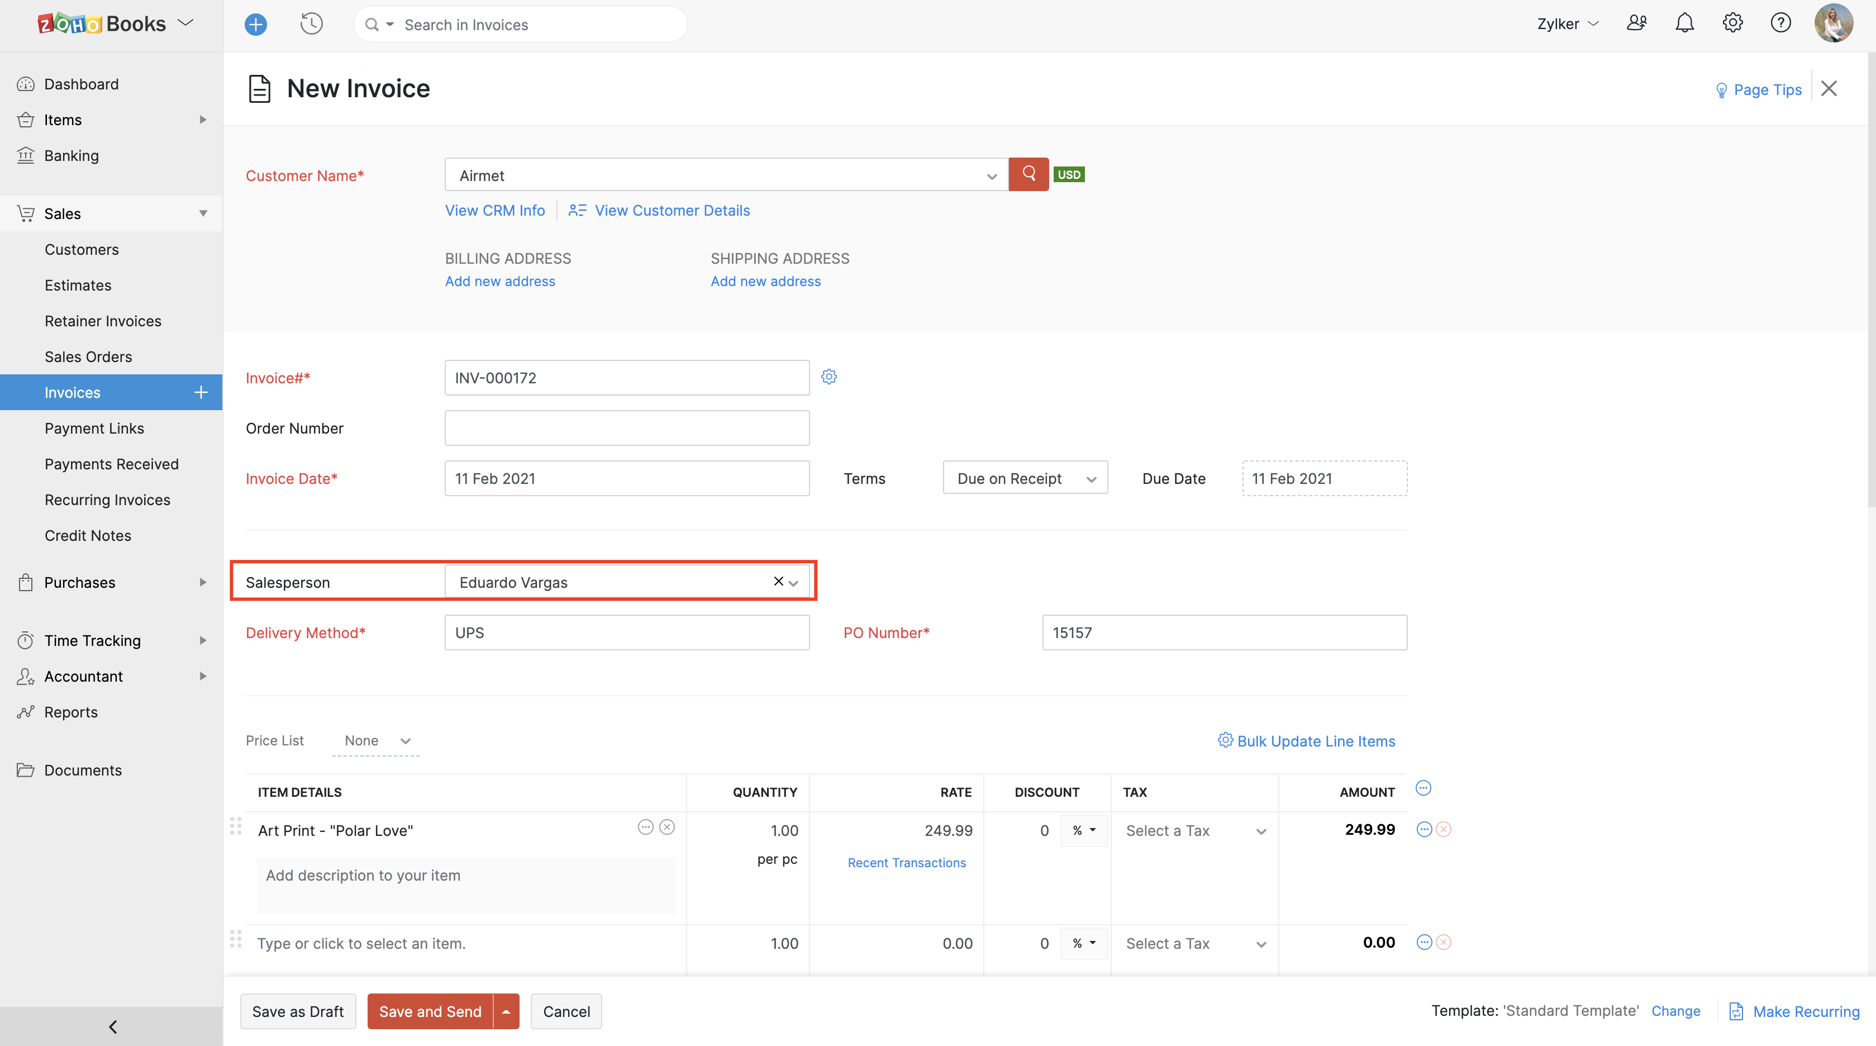Open Select a Tax dropdown for Art Print
This screenshot has height=1046, width=1876.
tap(1194, 831)
